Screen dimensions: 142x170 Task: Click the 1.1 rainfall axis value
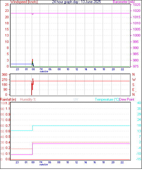coord(8,109)
